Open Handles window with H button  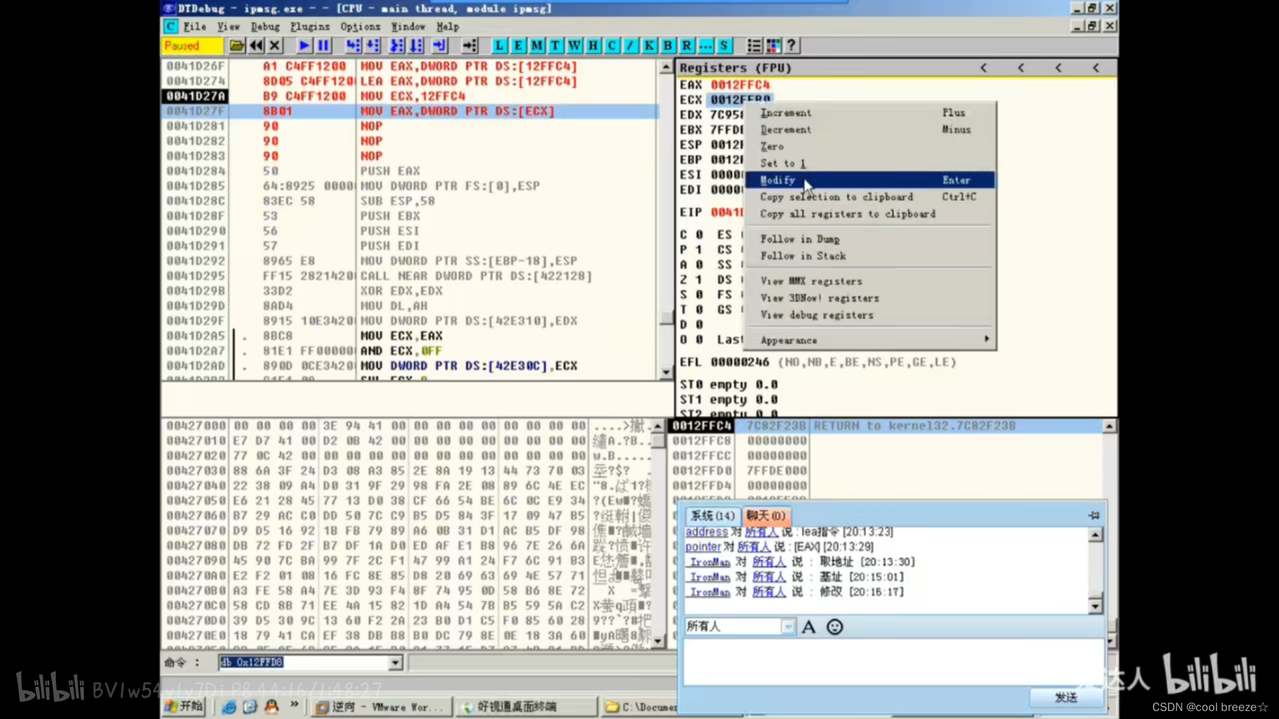pos(593,46)
